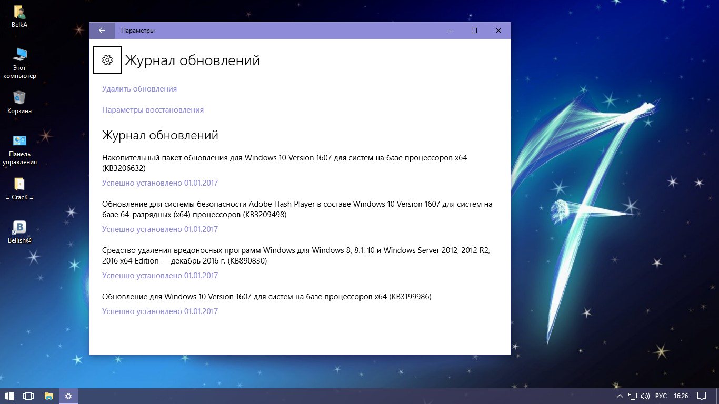Switch input language via 'РУС' indicator

661,396
